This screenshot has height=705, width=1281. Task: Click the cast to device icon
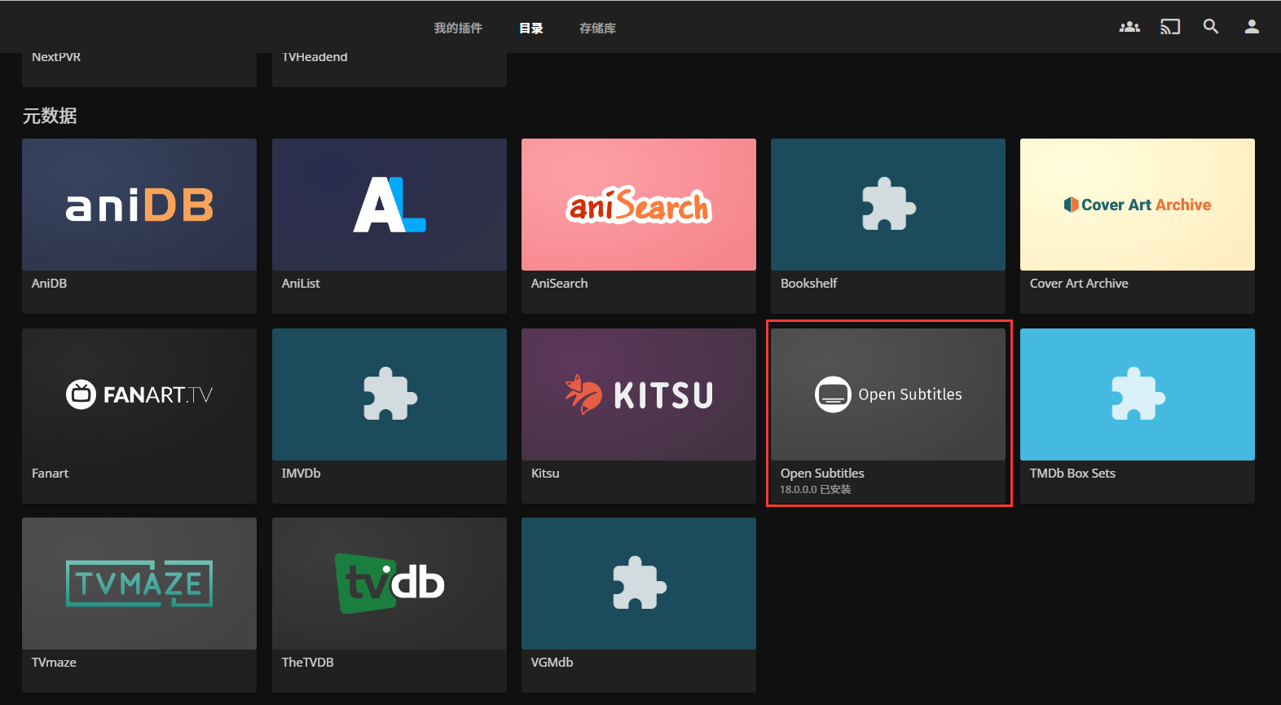click(1170, 27)
